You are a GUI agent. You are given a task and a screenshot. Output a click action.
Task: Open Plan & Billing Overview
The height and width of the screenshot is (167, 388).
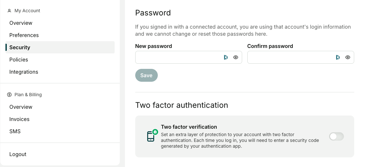21,107
